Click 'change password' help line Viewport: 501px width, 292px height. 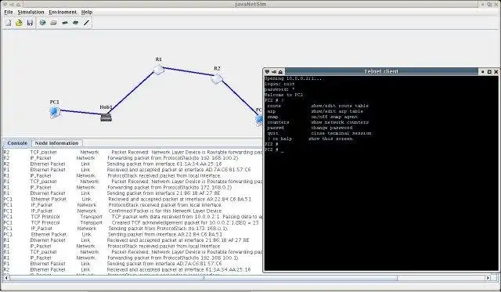point(332,128)
